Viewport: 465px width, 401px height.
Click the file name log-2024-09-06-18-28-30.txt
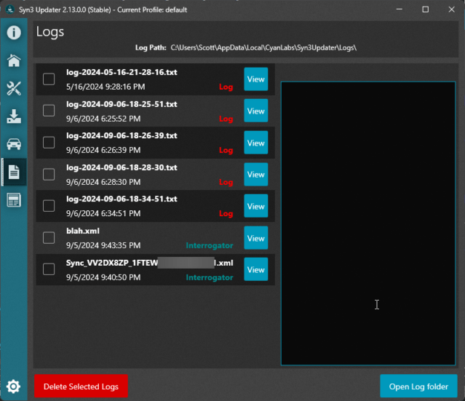click(x=122, y=168)
